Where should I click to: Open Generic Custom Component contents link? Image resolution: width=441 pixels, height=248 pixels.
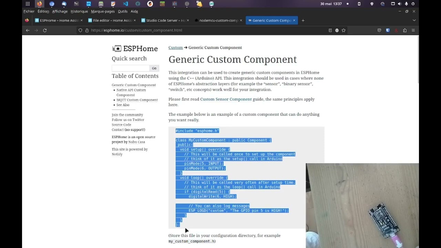click(x=134, y=85)
